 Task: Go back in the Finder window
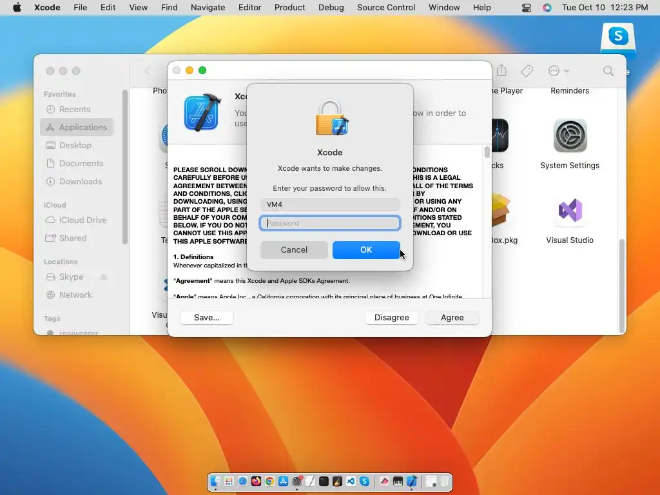tap(148, 71)
